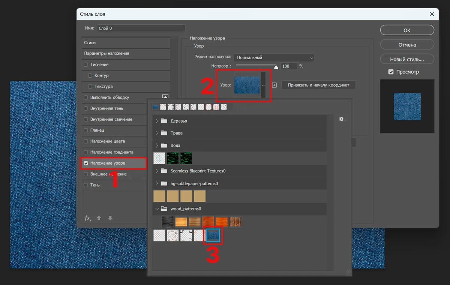This screenshot has height=285, width=450.
Task: Click the Seamless Blueprint Textures0 folder icon
Action: pyautogui.click(x=163, y=171)
